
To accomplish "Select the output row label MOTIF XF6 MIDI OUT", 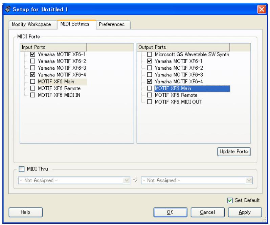I will pyautogui.click(x=178, y=102).
